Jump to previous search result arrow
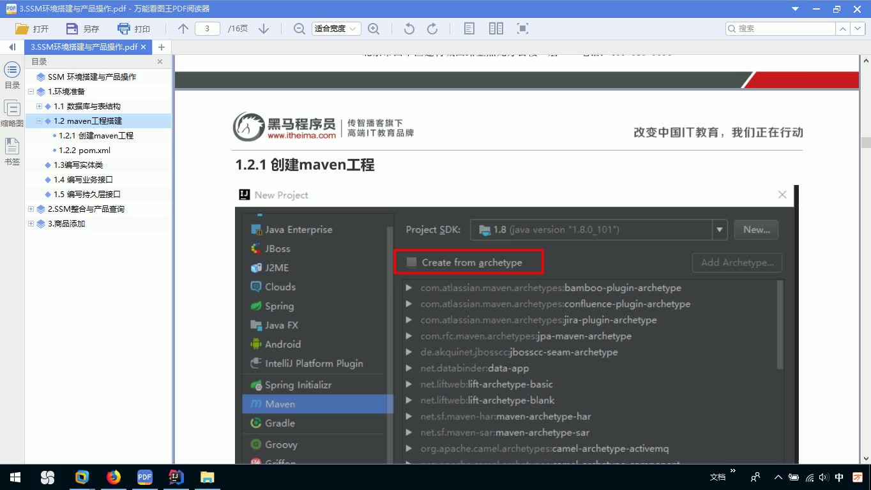 (843, 29)
